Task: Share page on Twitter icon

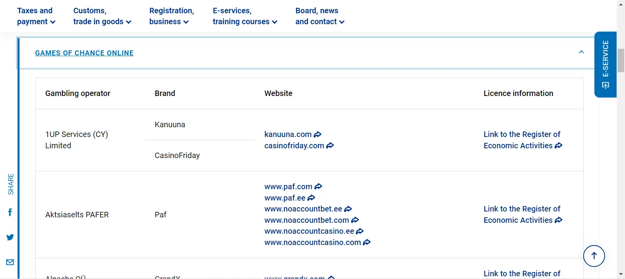Action: pos(10,237)
